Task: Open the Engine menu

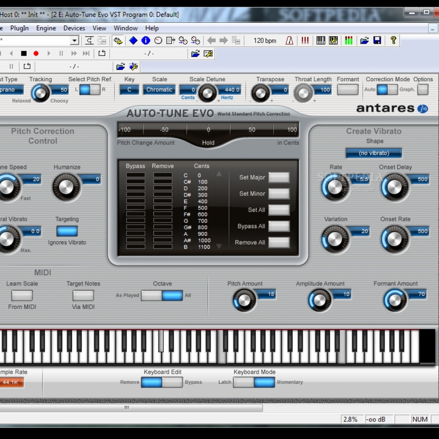Action: point(46,28)
